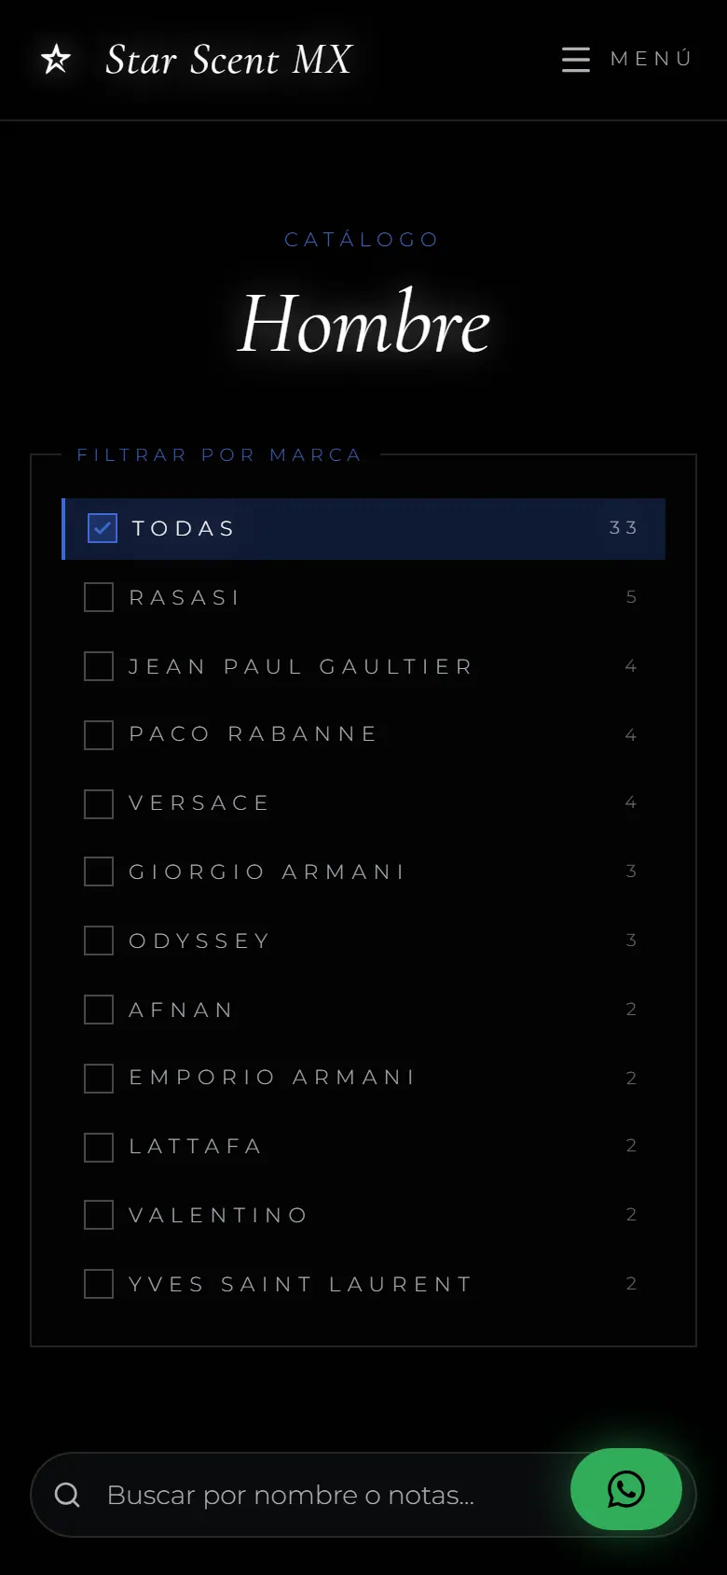Select the Versace filter checkbox

(99, 803)
